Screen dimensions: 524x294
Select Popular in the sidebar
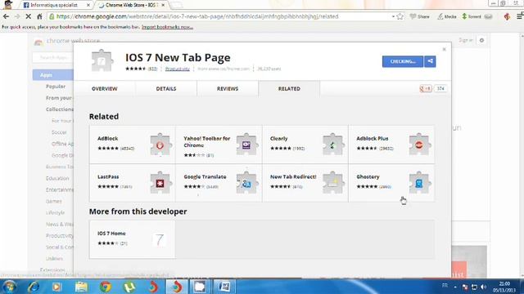[56, 87]
